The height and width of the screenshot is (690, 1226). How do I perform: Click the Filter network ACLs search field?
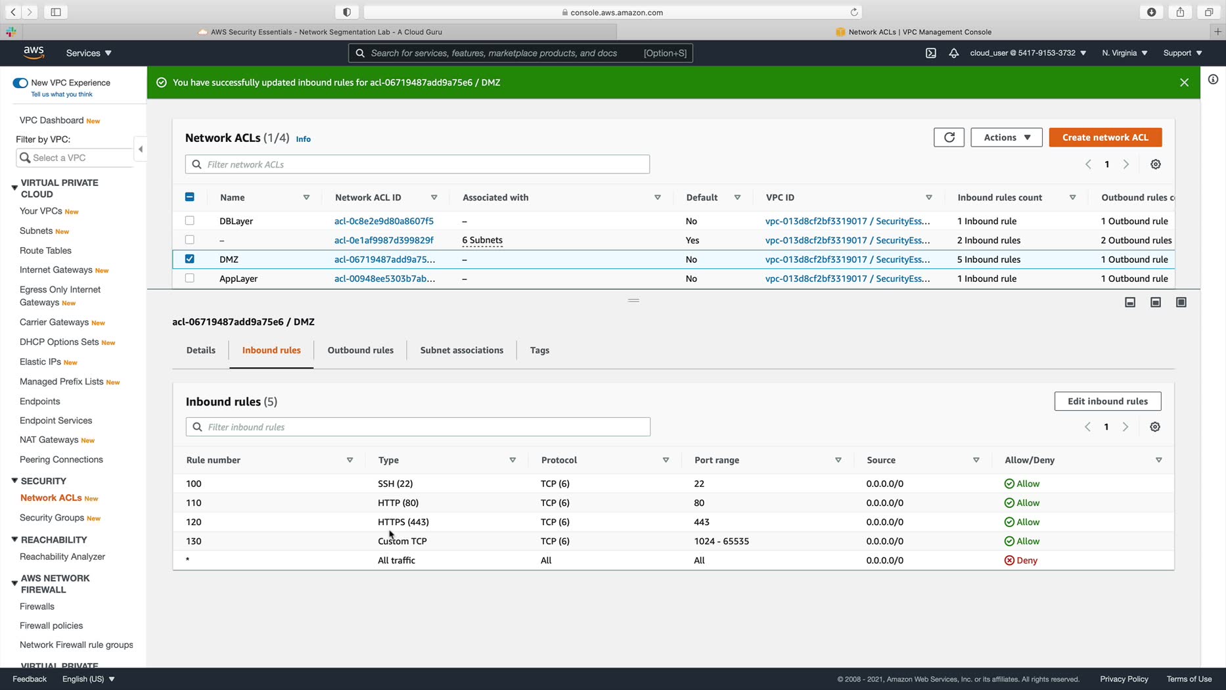click(417, 164)
